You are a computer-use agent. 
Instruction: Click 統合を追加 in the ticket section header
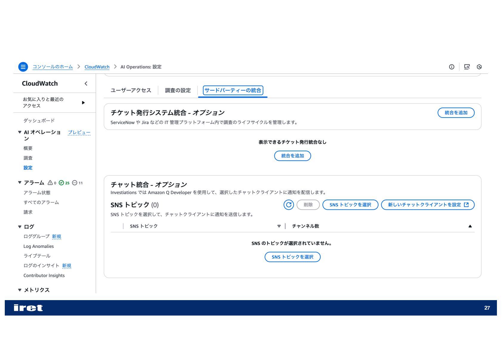[456, 113]
